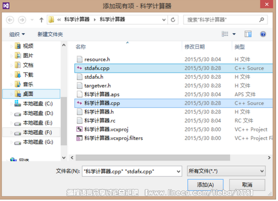This screenshot has width=278, height=201.
Task: Select 科学计算器.h file
Action: (x=99, y=112)
